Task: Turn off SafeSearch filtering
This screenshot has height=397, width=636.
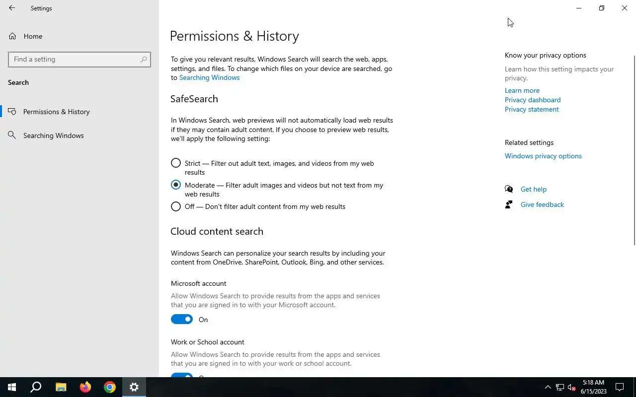Action: point(176,206)
